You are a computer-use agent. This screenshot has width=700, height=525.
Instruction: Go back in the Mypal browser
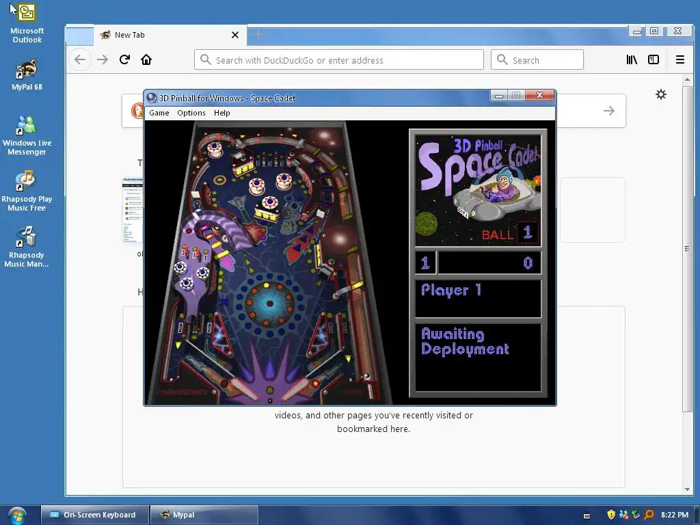coord(80,59)
